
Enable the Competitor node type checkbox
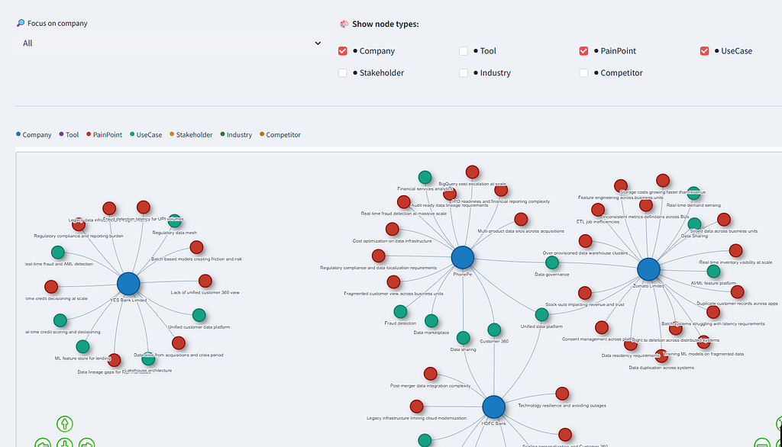(x=583, y=72)
